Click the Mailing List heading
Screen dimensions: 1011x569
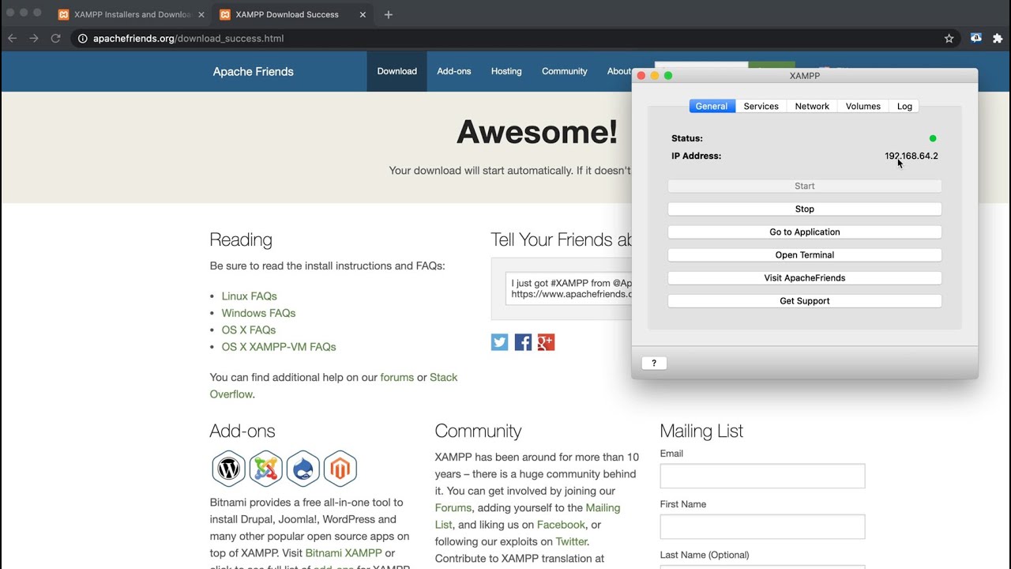tap(701, 431)
